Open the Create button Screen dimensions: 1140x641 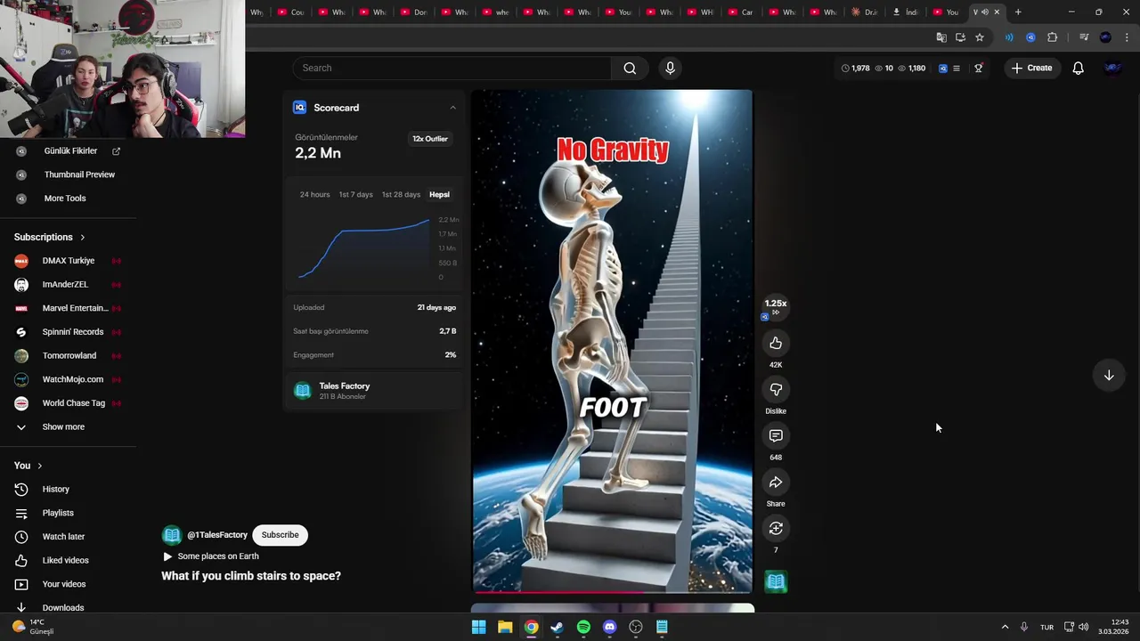coord(1032,68)
